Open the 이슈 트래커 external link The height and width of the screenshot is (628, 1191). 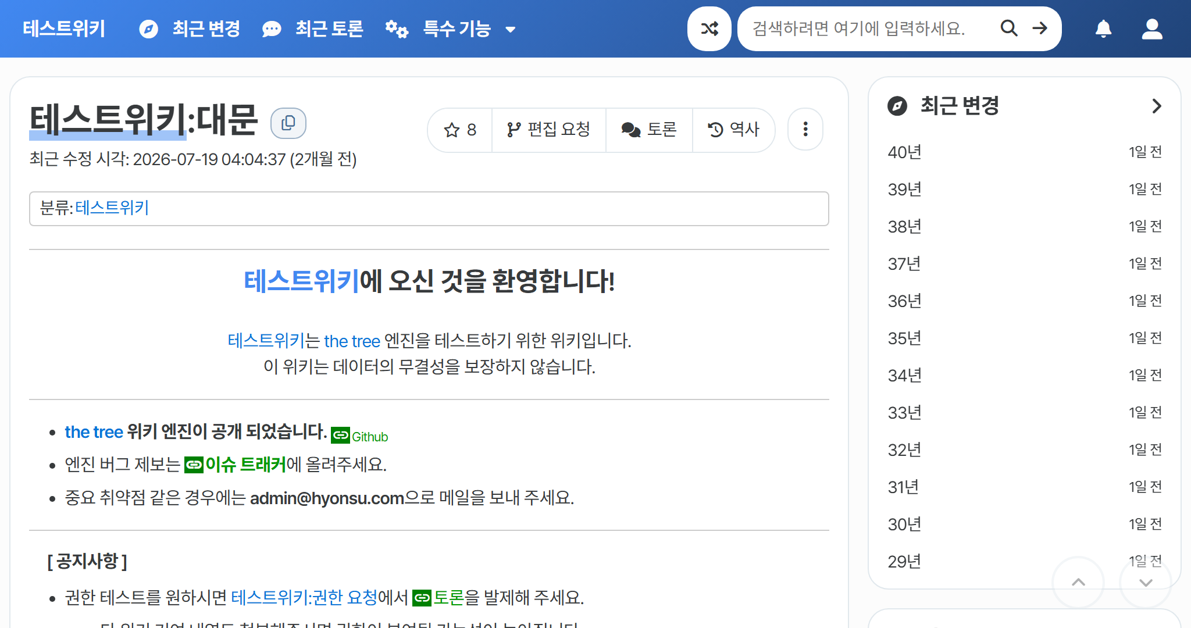(x=236, y=465)
